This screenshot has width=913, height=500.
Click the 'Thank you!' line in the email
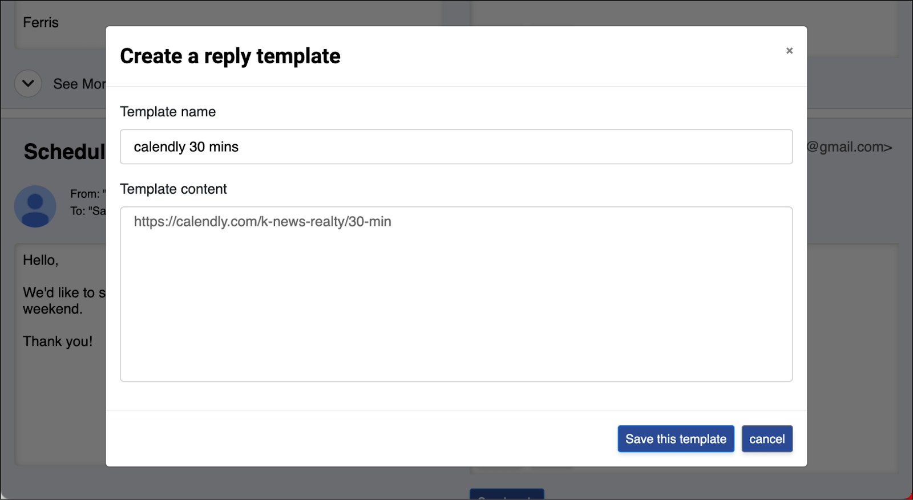[x=58, y=342]
